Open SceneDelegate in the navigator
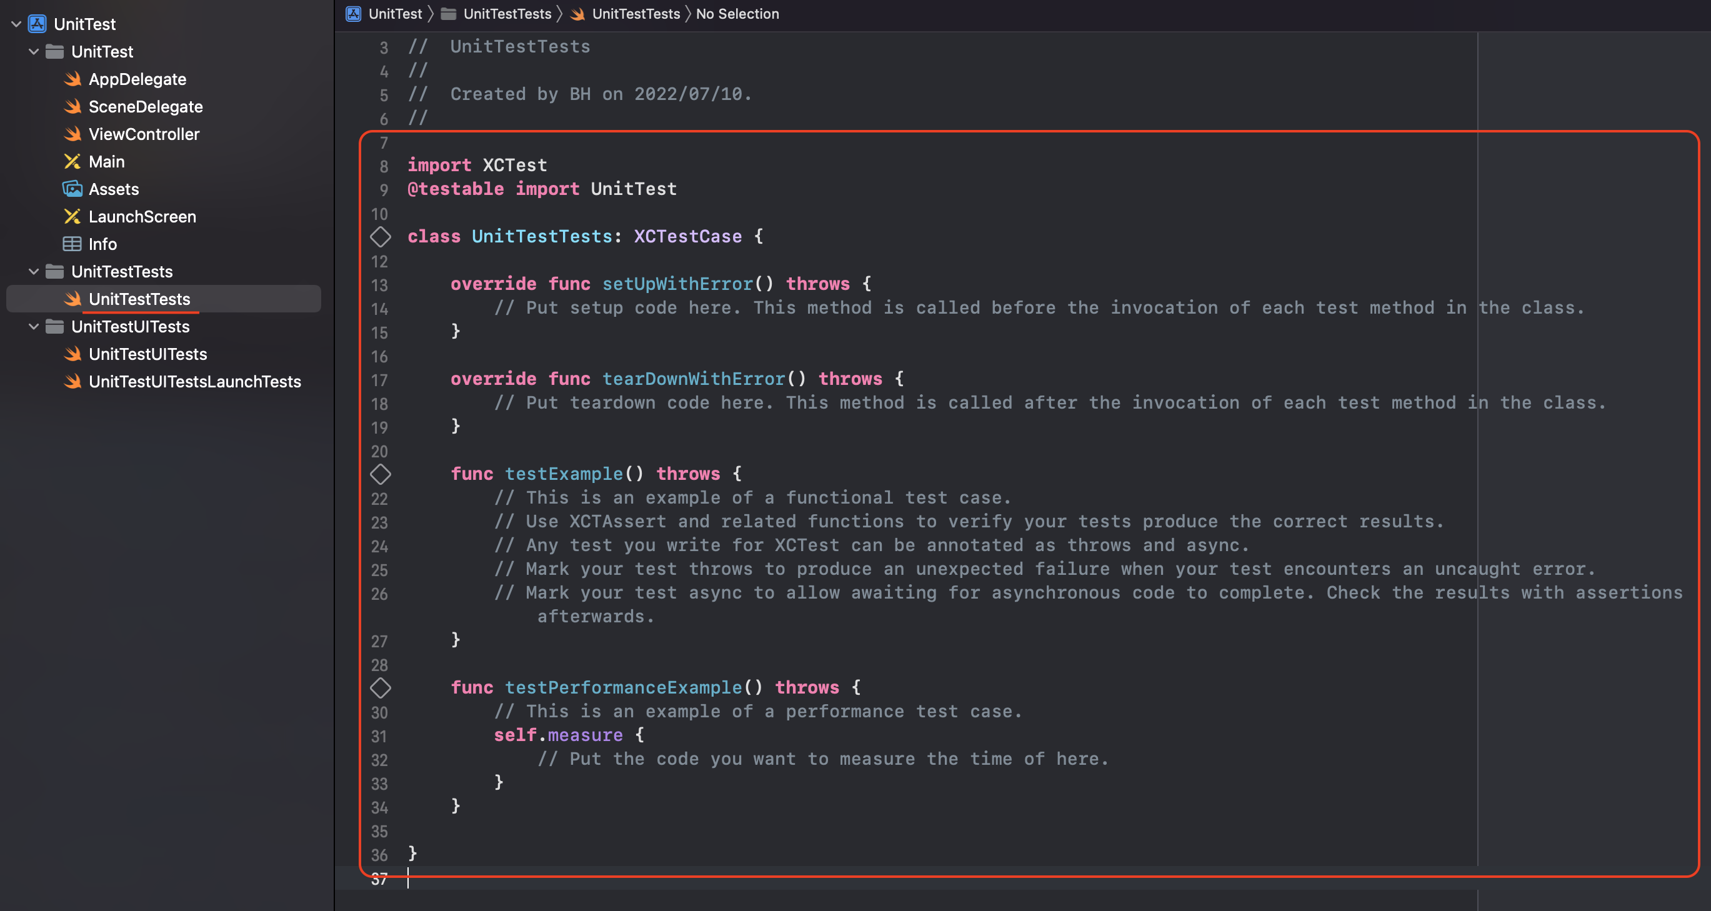The width and height of the screenshot is (1711, 911). [146, 106]
